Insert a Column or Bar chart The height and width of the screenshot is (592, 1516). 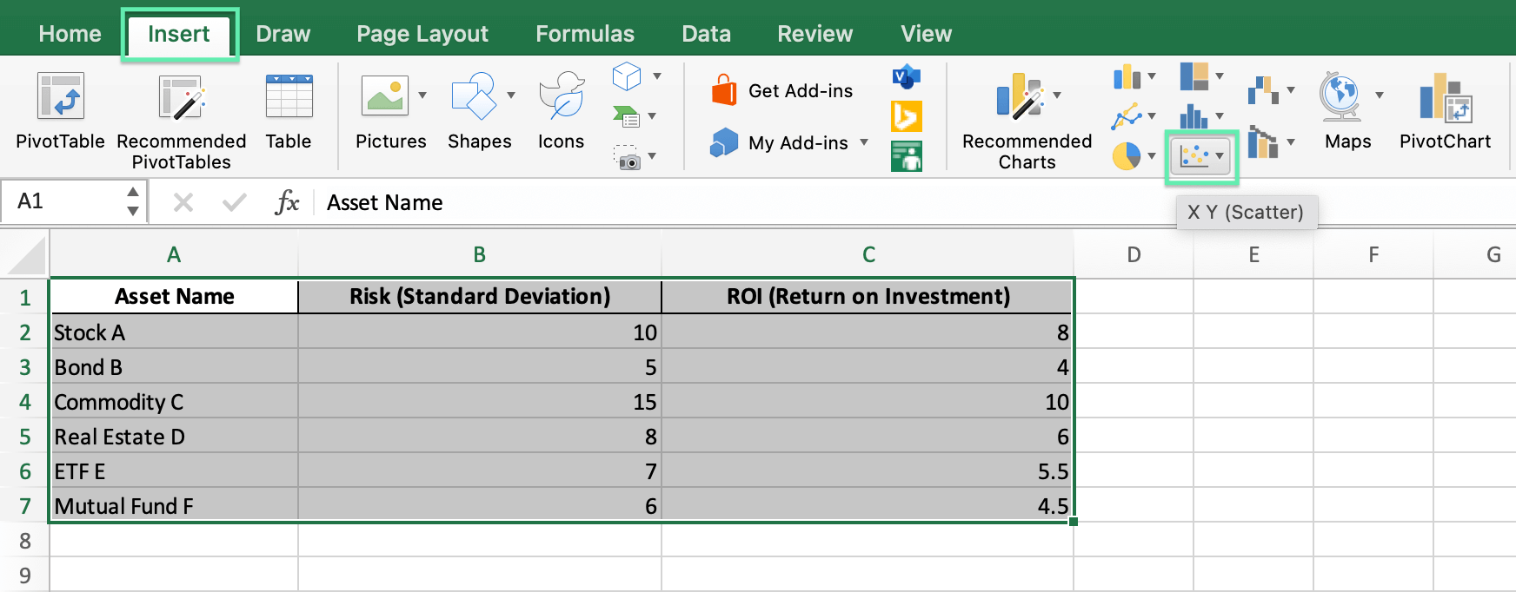point(1127,76)
